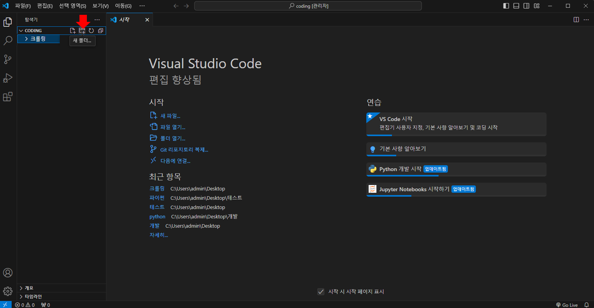Open recent item 테스트
594x308 pixels.
[157, 207]
